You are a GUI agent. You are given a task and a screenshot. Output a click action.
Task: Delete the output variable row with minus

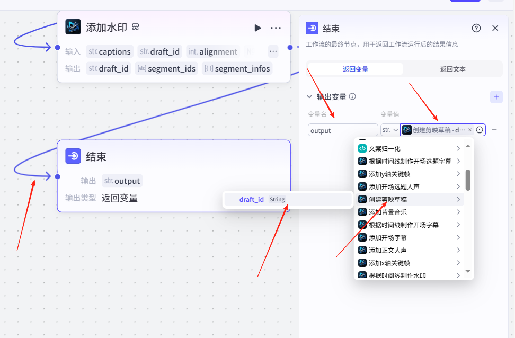(494, 130)
